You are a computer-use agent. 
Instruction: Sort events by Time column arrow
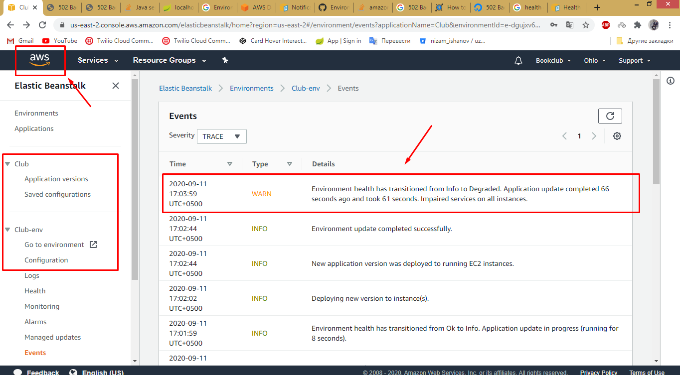click(x=230, y=164)
